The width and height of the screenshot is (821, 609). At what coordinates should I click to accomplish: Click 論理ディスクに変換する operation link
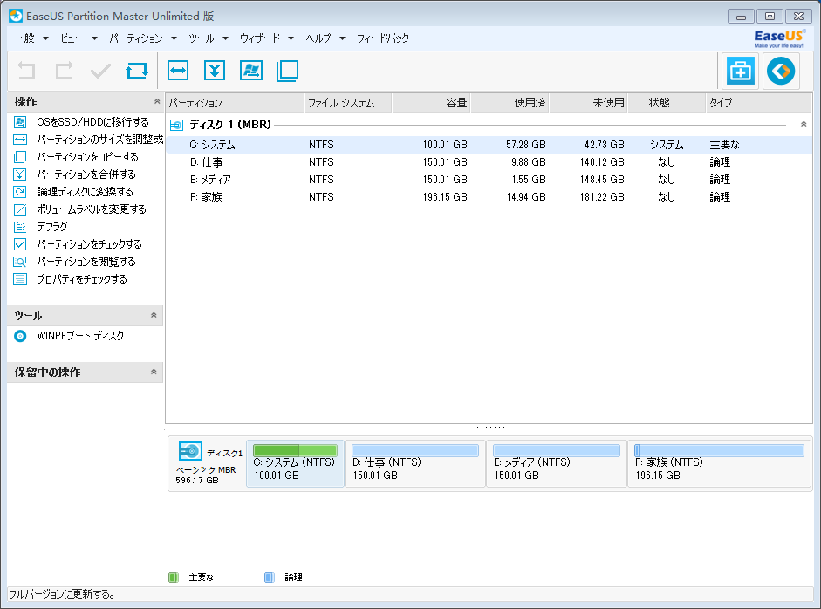[x=85, y=192]
